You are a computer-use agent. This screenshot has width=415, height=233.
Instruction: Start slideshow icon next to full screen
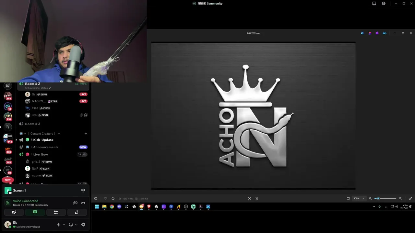(257, 198)
